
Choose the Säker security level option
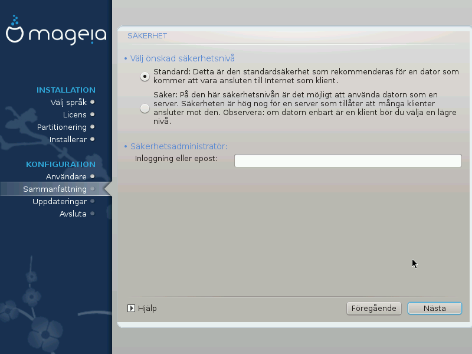point(145,108)
